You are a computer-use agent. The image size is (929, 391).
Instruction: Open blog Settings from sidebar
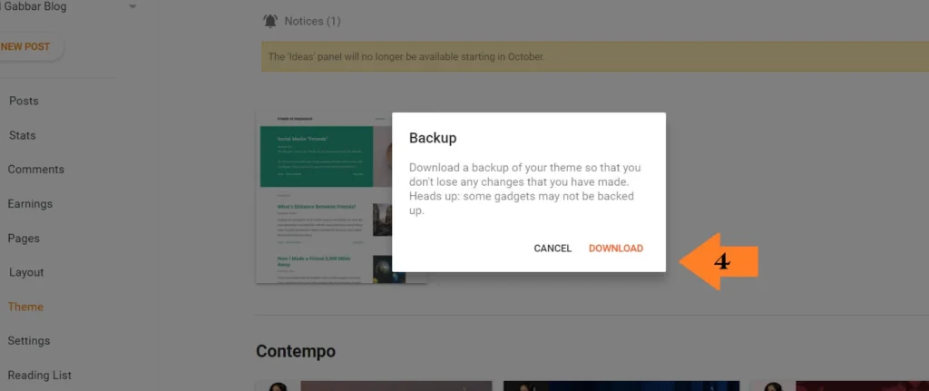[x=28, y=341]
